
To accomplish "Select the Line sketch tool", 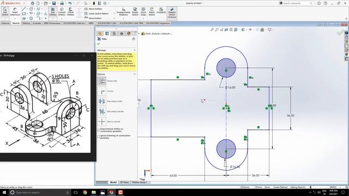I will (x=24, y=9).
